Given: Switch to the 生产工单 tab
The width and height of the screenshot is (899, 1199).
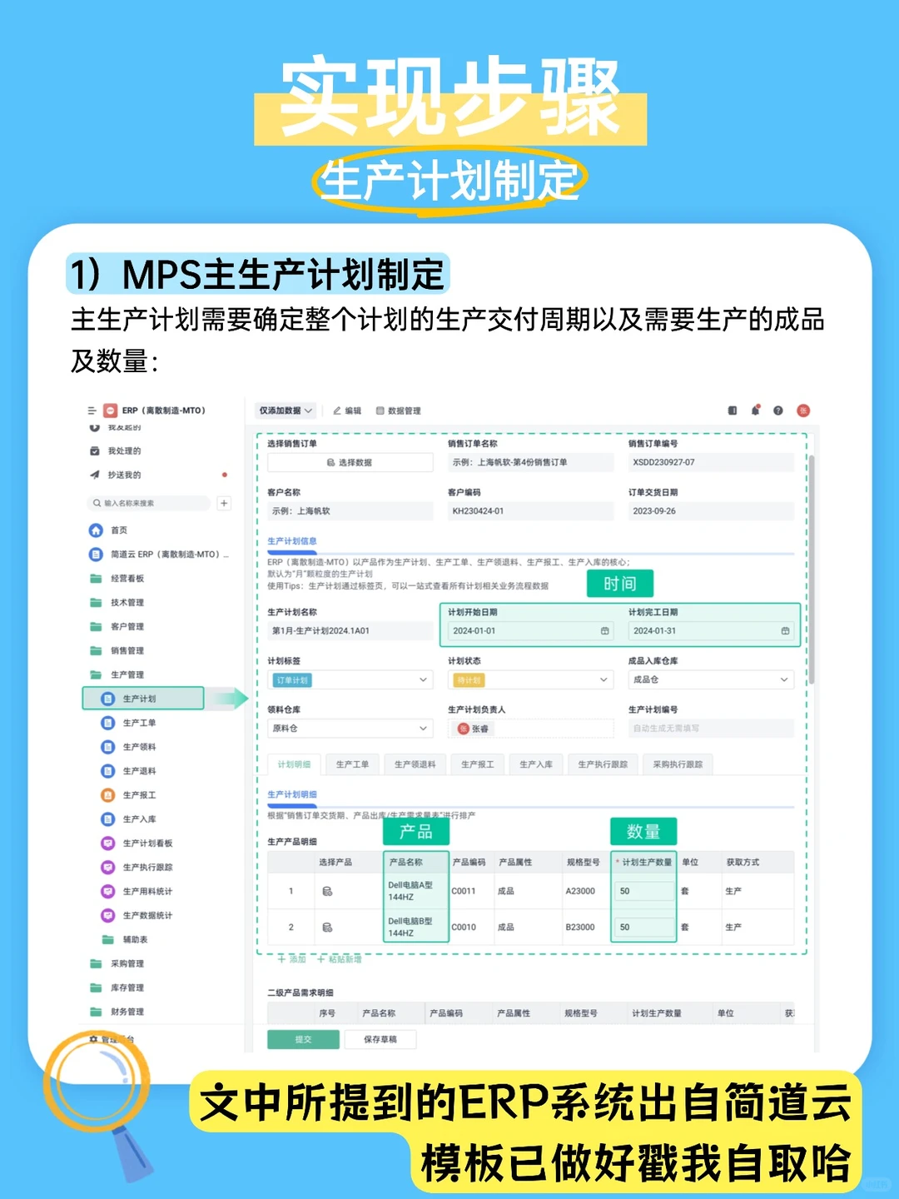Looking at the screenshot, I should 353,764.
